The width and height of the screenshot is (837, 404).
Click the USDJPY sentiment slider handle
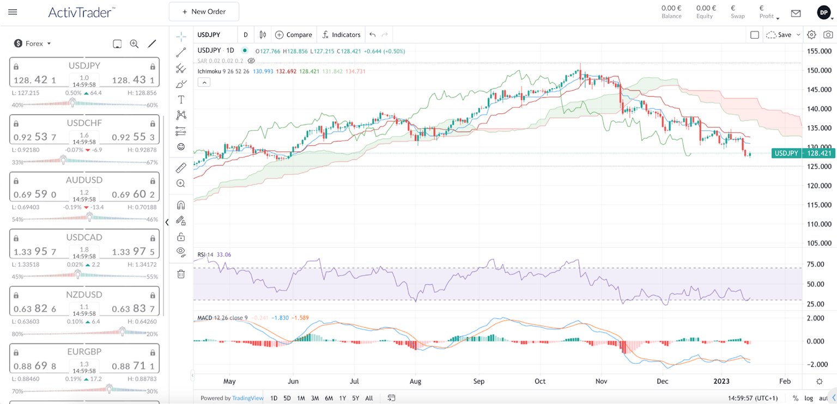pos(80,102)
